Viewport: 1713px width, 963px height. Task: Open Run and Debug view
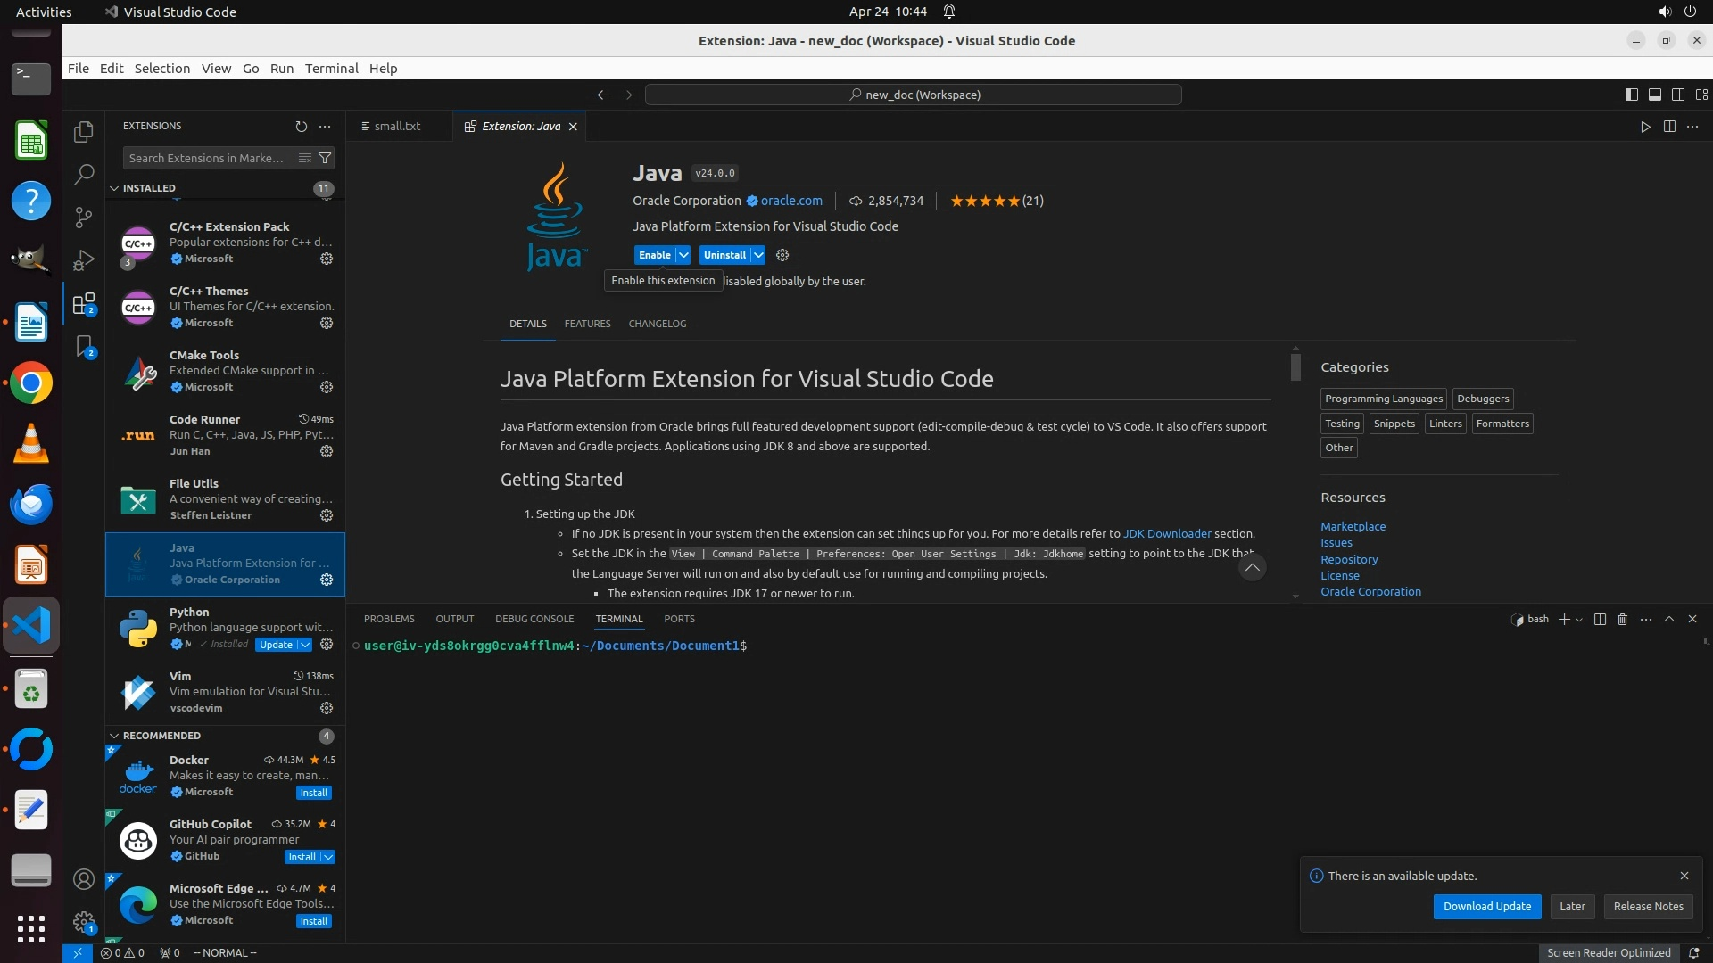tap(84, 259)
